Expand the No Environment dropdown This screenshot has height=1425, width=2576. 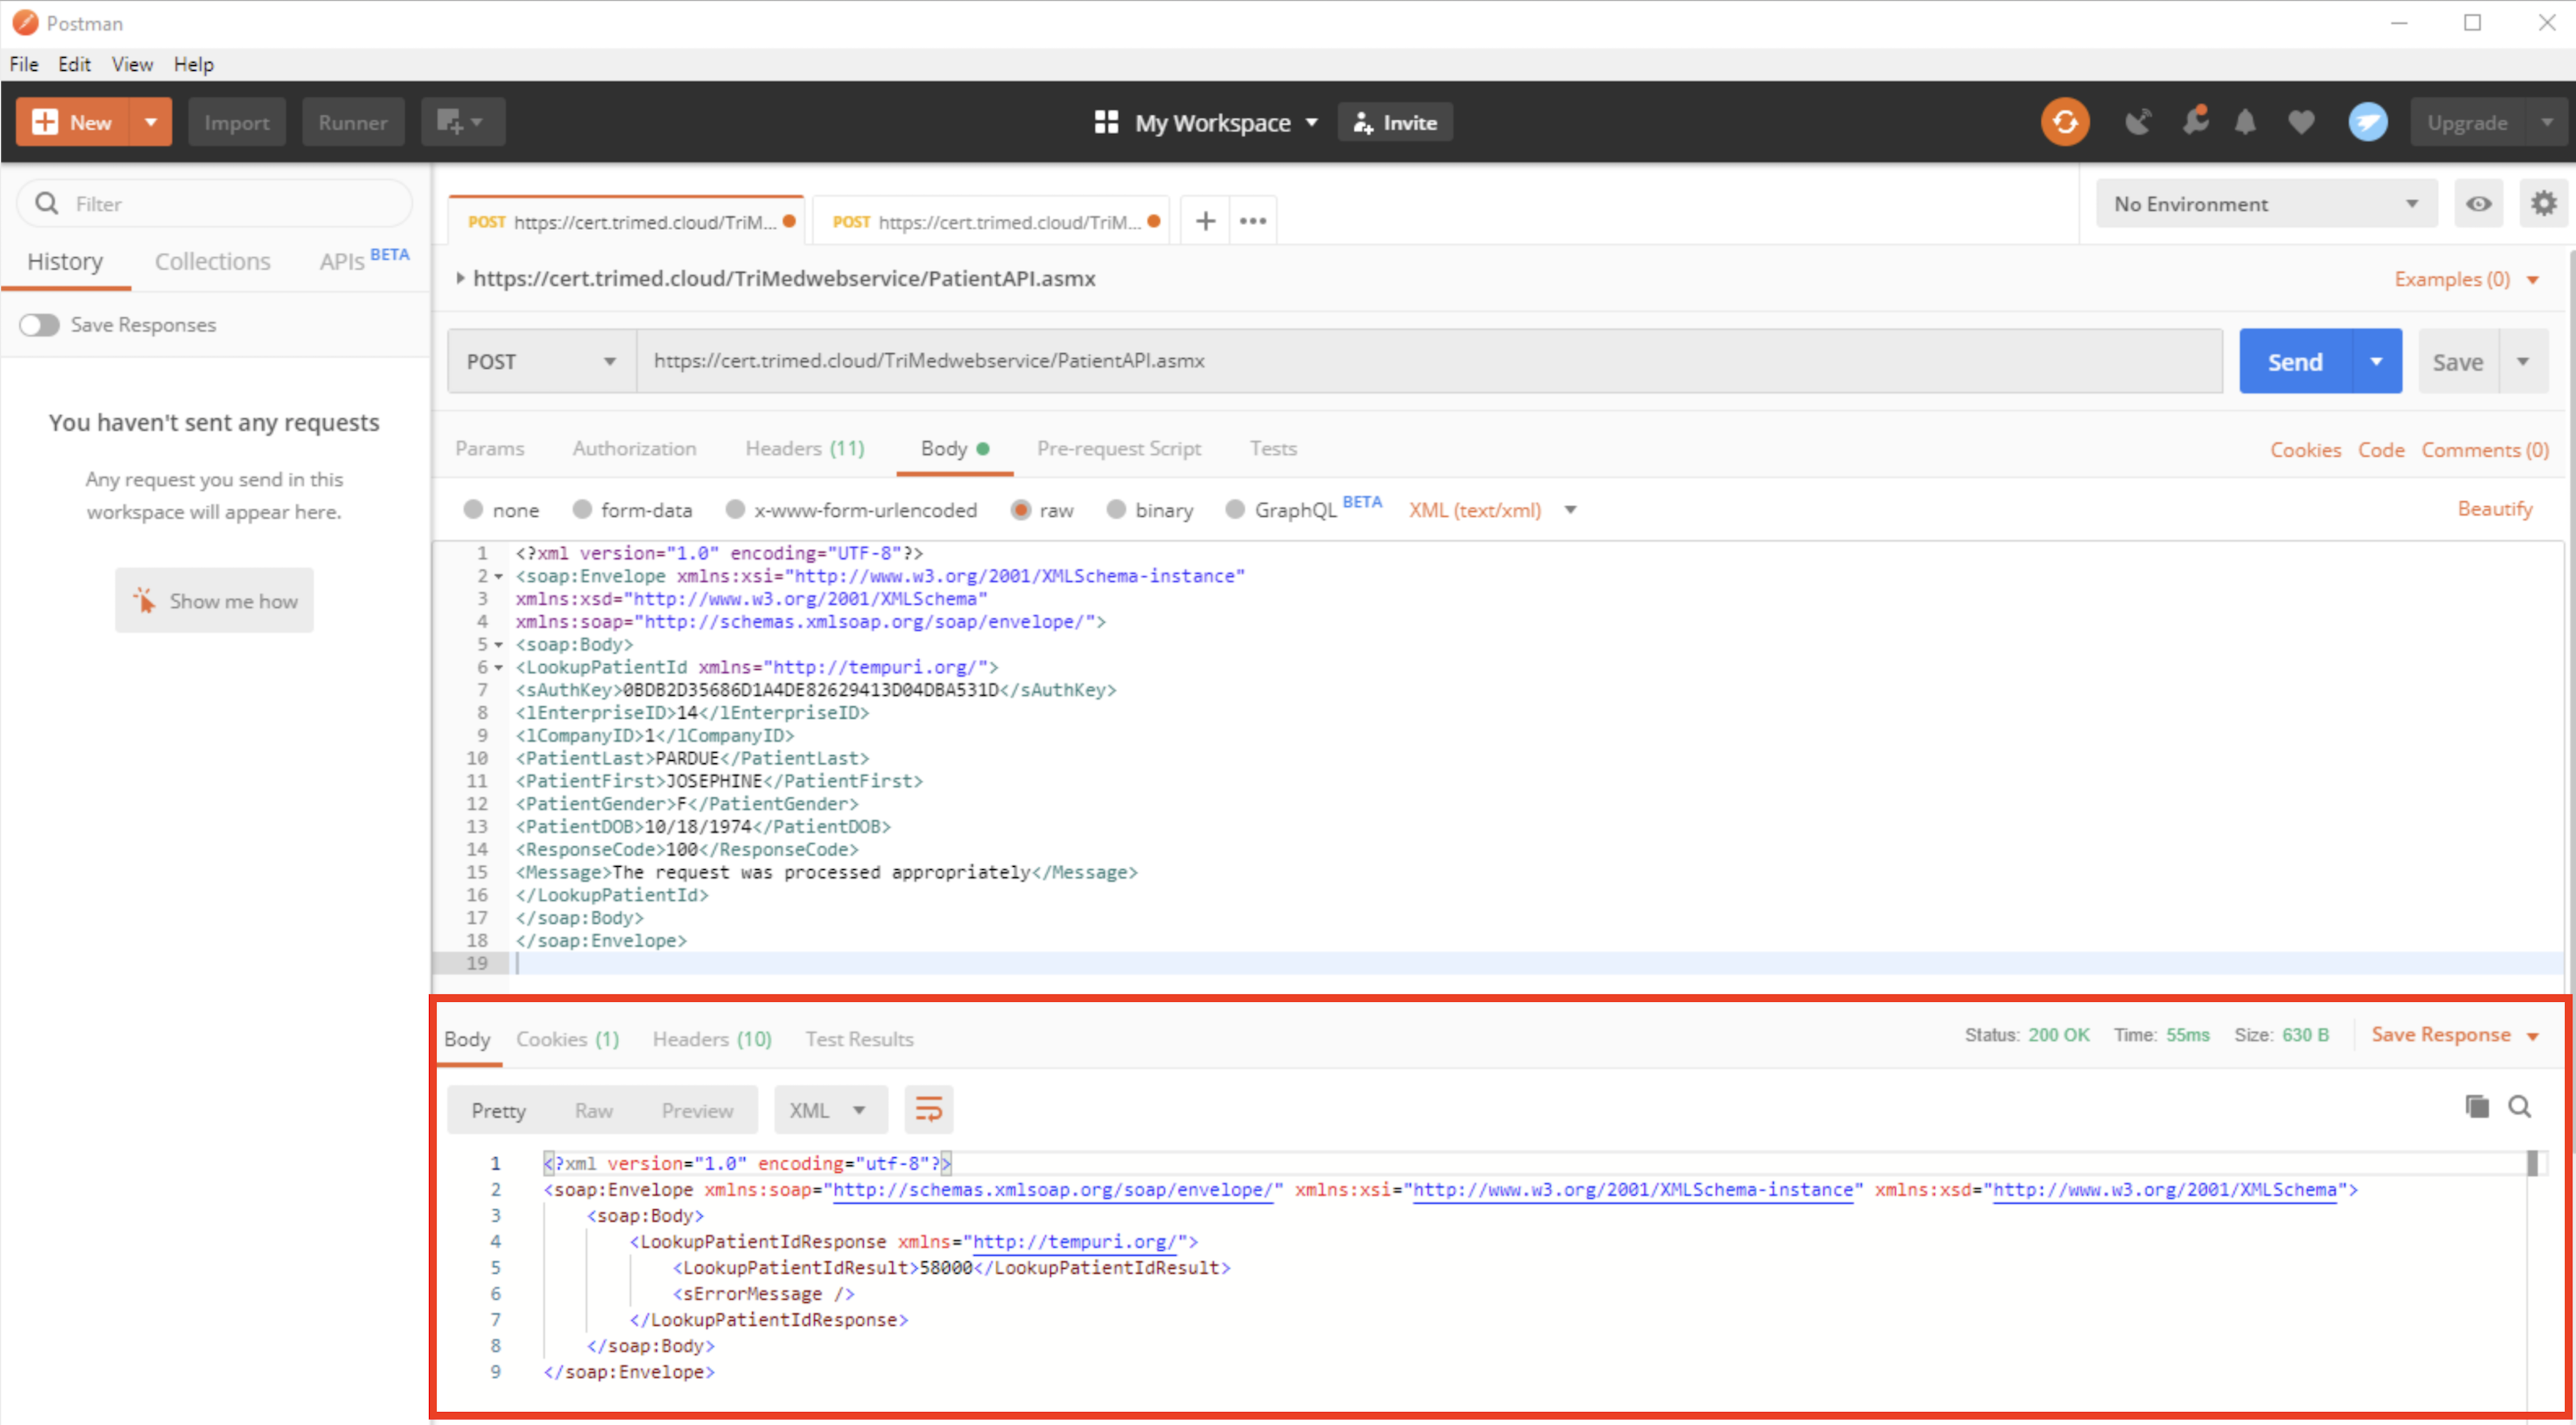[2266, 204]
